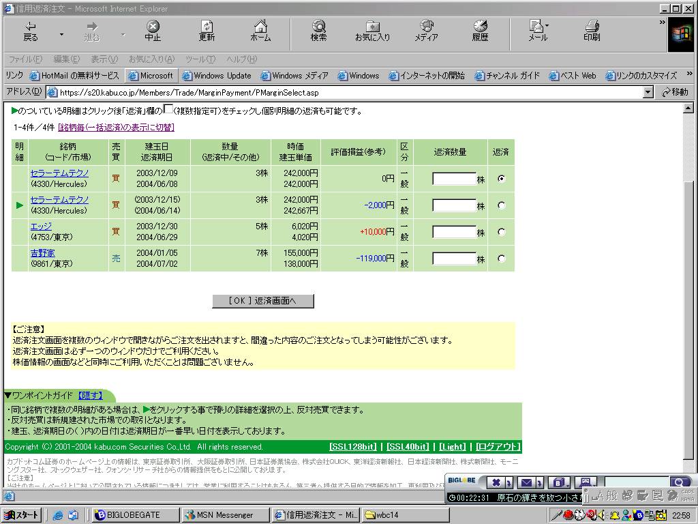The width and height of the screenshot is (698, 524).
Task: Click the ログアウト link in footer
Action: pos(498,447)
